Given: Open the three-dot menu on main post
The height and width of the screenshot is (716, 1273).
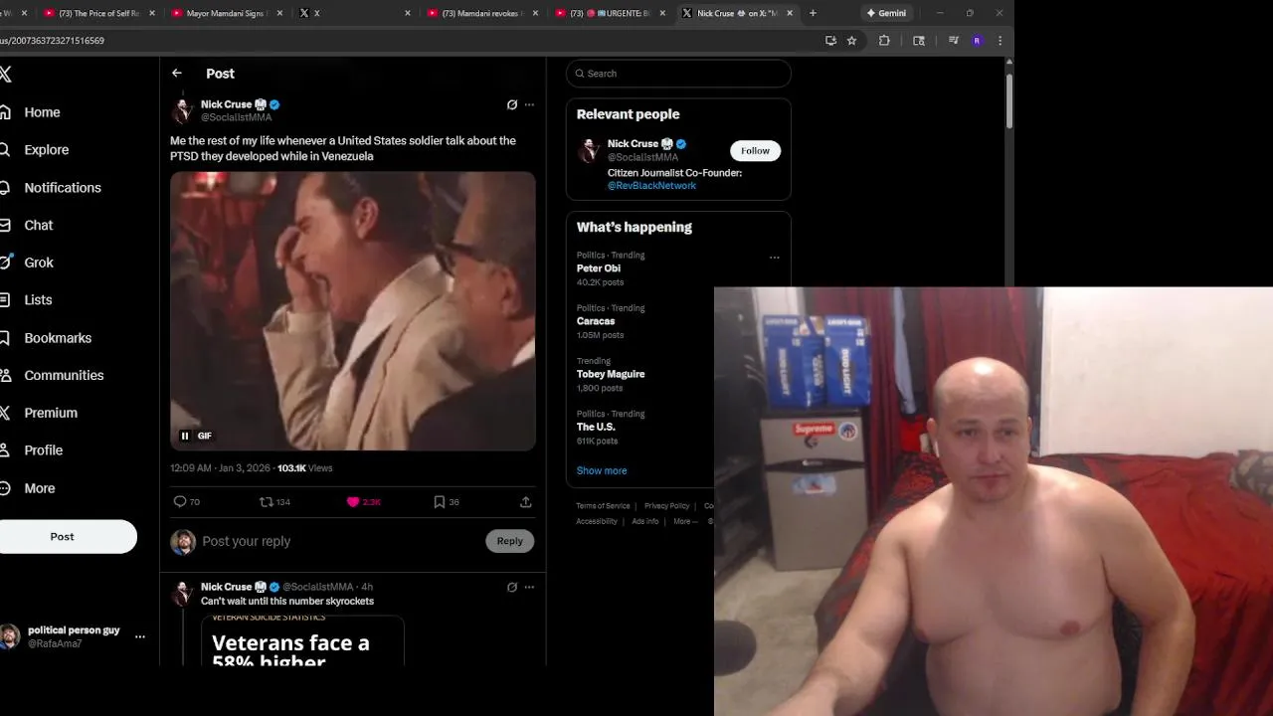Looking at the screenshot, I should pos(529,104).
